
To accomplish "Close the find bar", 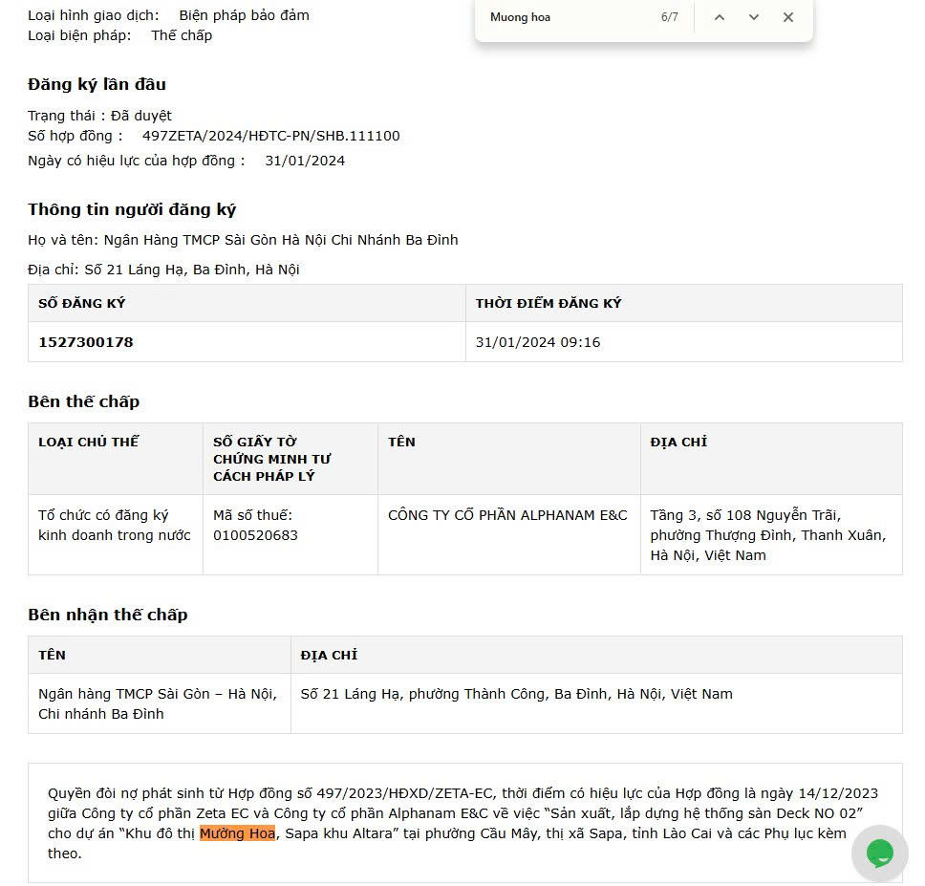I will pyautogui.click(x=788, y=17).
